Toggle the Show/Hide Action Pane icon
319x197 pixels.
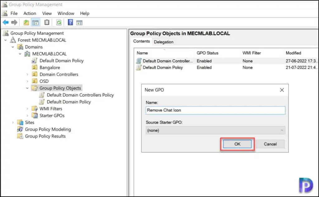click(79, 22)
